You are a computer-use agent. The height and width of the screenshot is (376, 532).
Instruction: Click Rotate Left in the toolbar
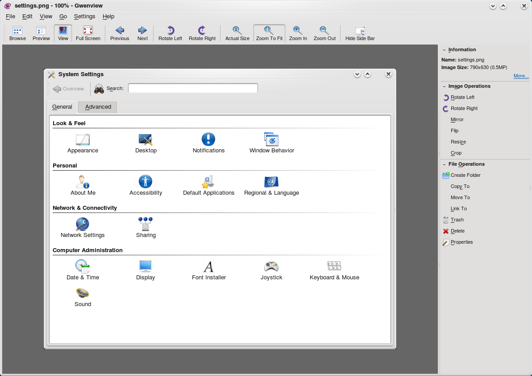170,33
